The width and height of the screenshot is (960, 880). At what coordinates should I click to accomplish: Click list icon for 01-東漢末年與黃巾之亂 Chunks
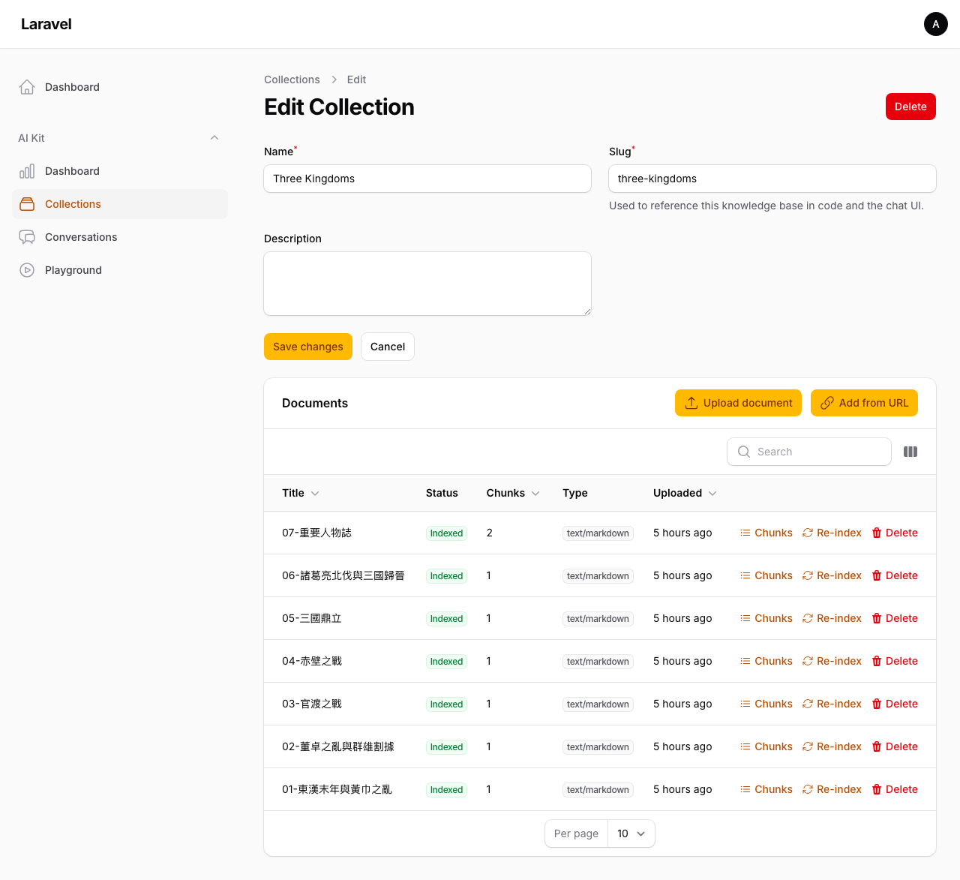point(745,789)
